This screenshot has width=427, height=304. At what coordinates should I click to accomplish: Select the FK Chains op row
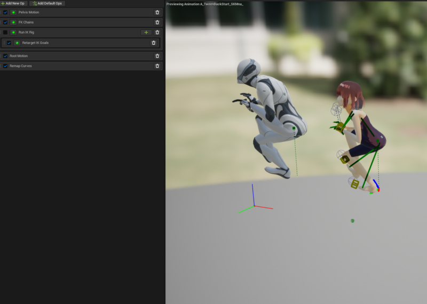[x=80, y=22]
